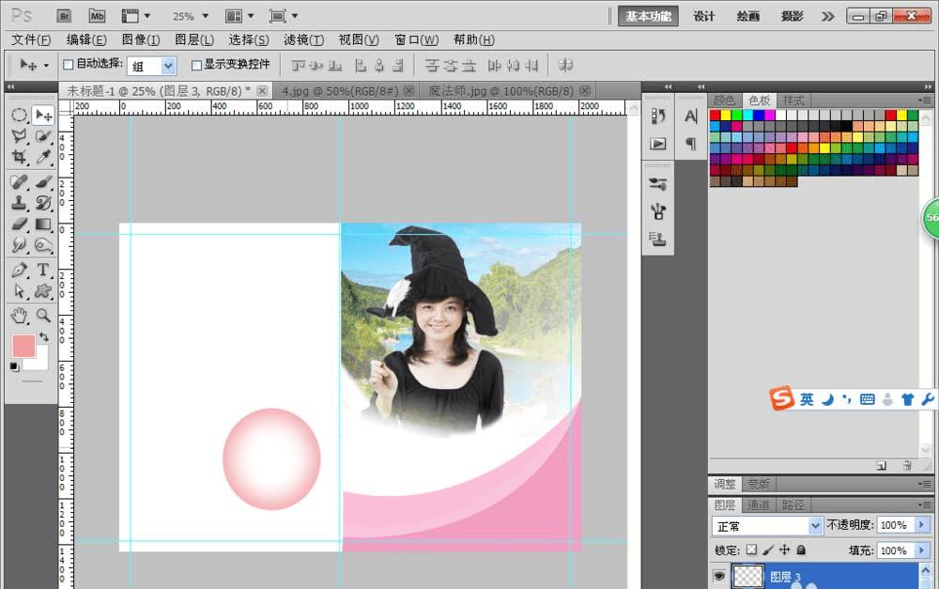Screen dimensions: 939x589
Task: Switch to the 通道 tab
Action: point(758,505)
